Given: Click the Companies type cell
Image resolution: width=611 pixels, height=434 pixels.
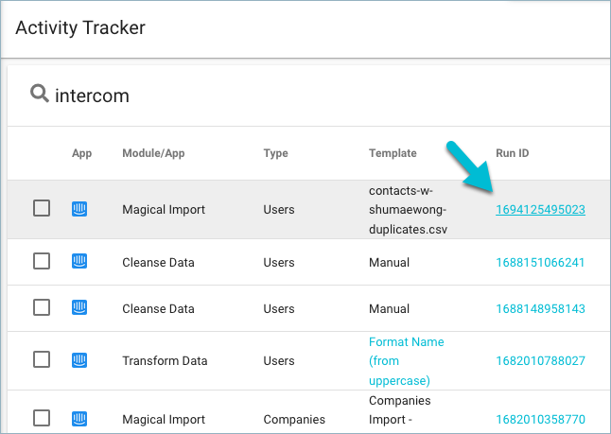Looking at the screenshot, I should [294, 420].
